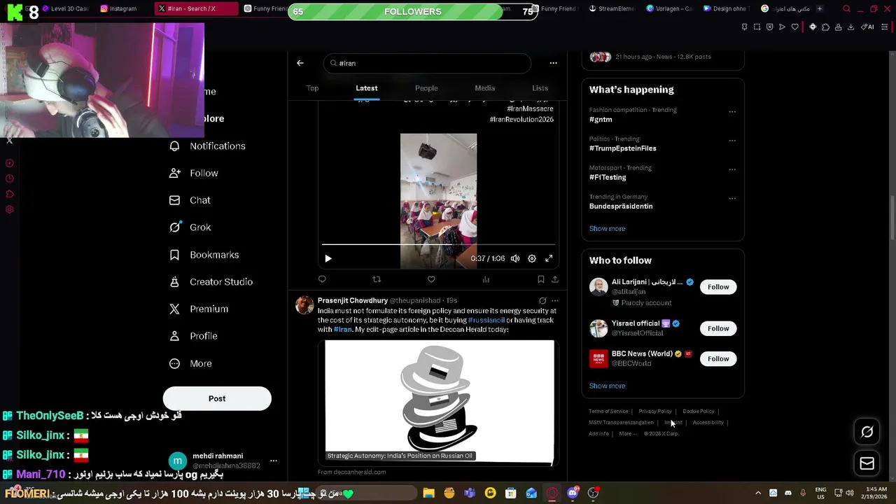Viewport: 896px width, 504px height.
Task: Switch to the StreamElements browser tab
Action: coord(612,8)
